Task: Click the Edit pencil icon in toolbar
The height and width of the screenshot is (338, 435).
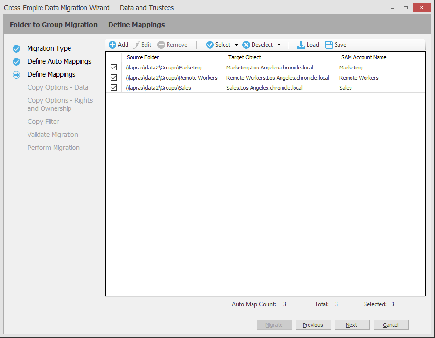Action: 137,45
